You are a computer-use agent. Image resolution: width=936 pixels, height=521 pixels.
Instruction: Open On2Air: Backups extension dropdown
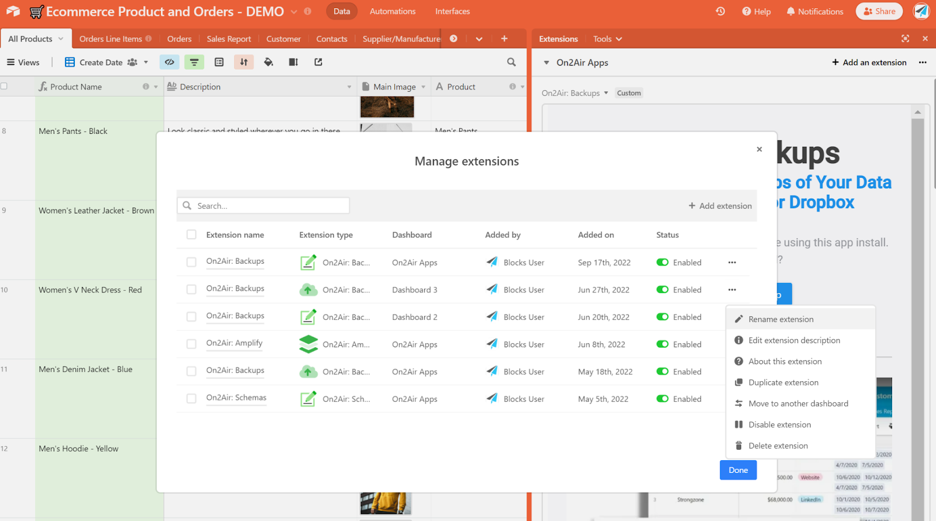(x=575, y=93)
